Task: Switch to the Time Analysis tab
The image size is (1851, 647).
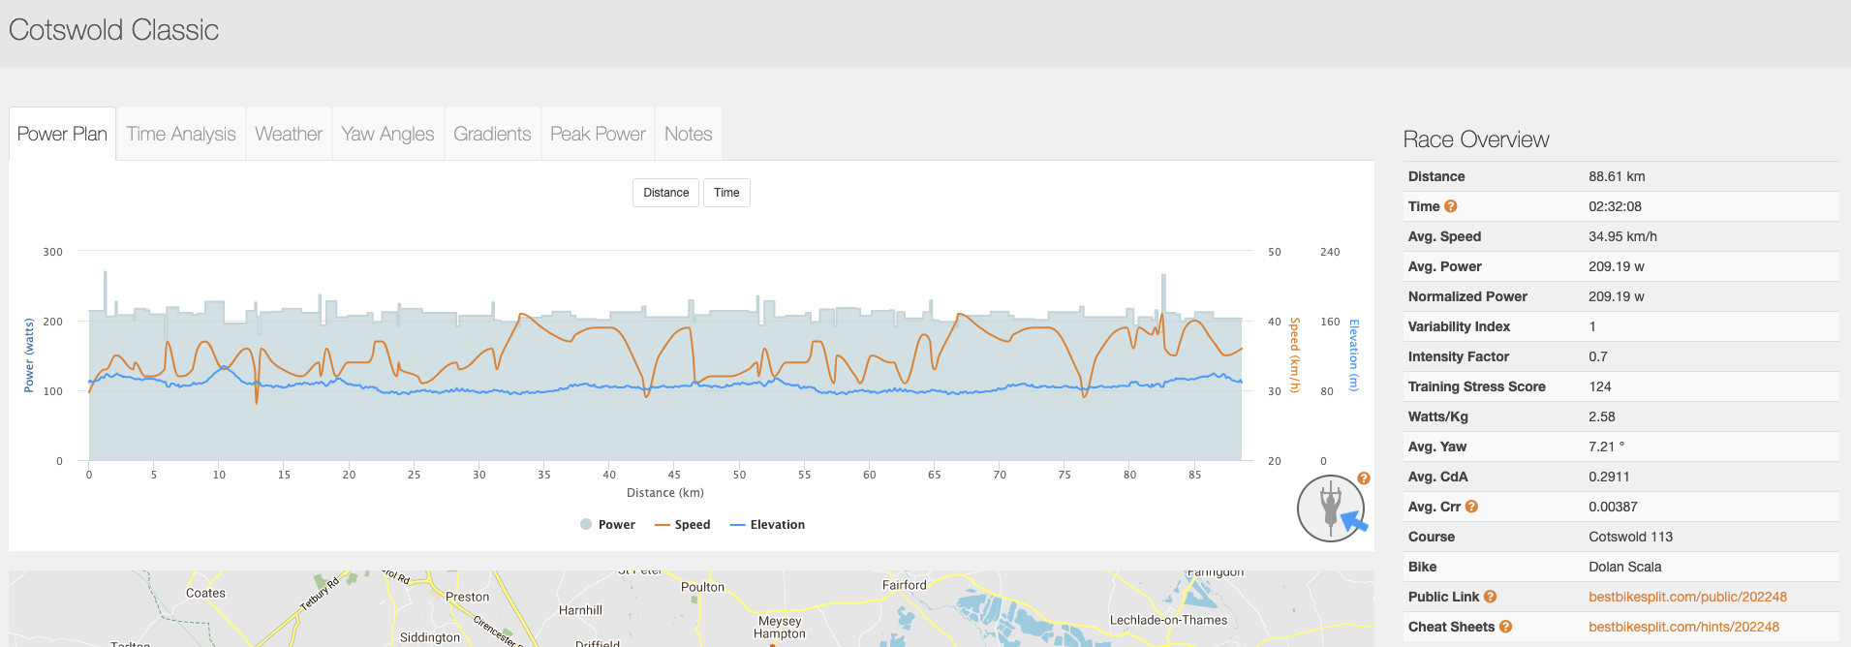Action: tap(181, 134)
